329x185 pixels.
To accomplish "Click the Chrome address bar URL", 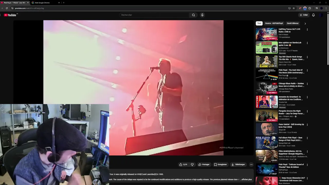I will (x=29, y=8).
